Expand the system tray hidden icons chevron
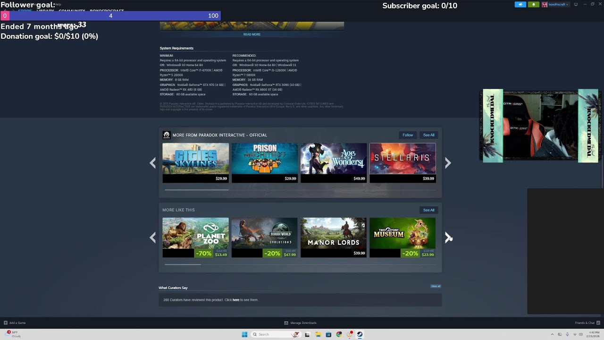 click(x=552, y=334)
